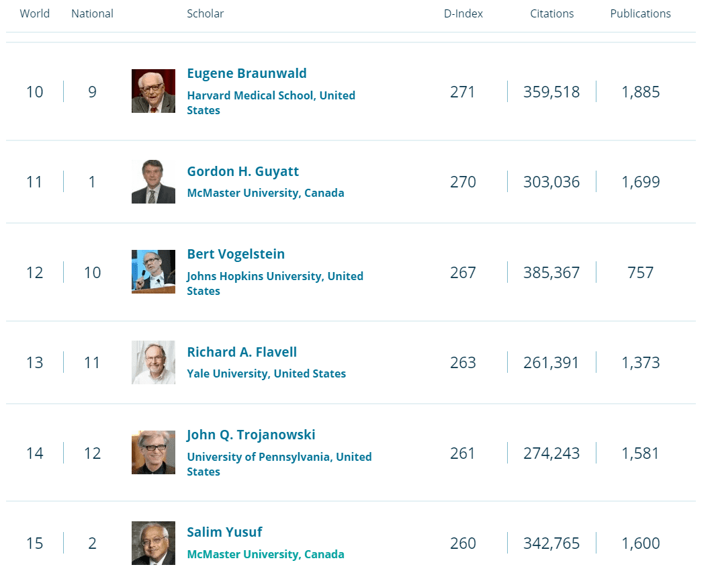Sort by the World ranking column

point(34,13)
